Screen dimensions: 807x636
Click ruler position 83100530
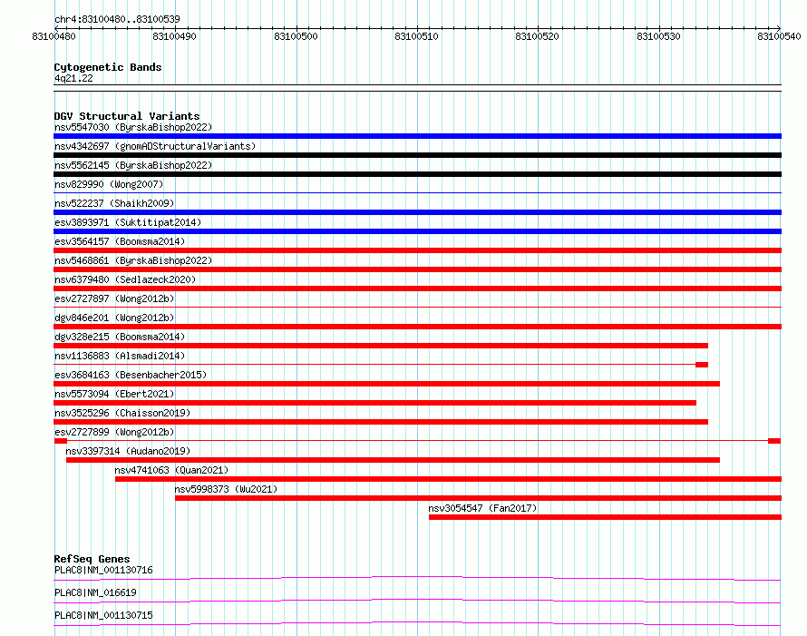coord(659,36)
